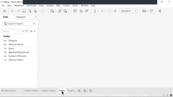Screen dimensions: 173x97
Task: Open the Map menu
Action: click(x=58, y=5)
